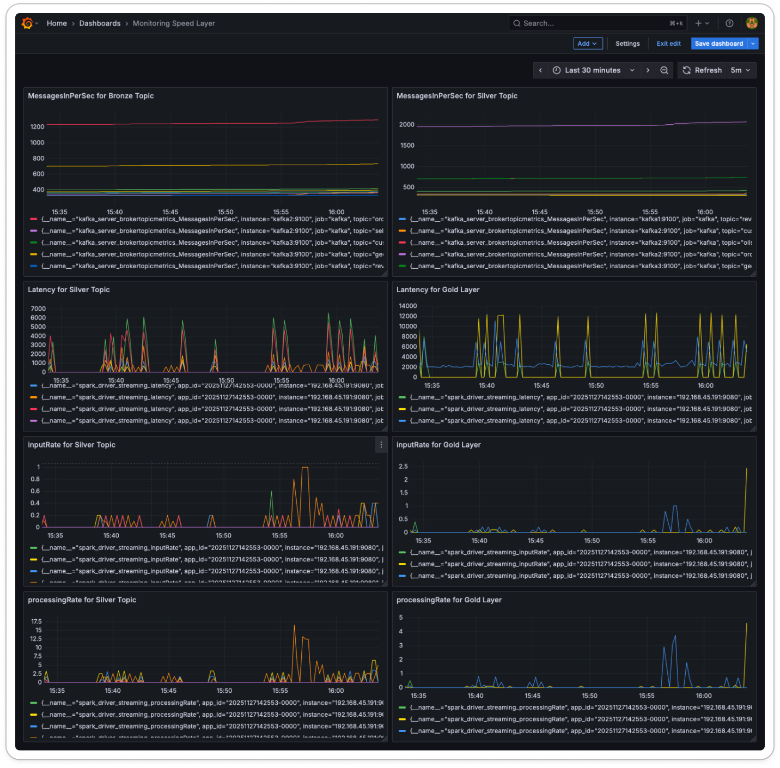Toggle green series in Silver processingRate legend

34,703
